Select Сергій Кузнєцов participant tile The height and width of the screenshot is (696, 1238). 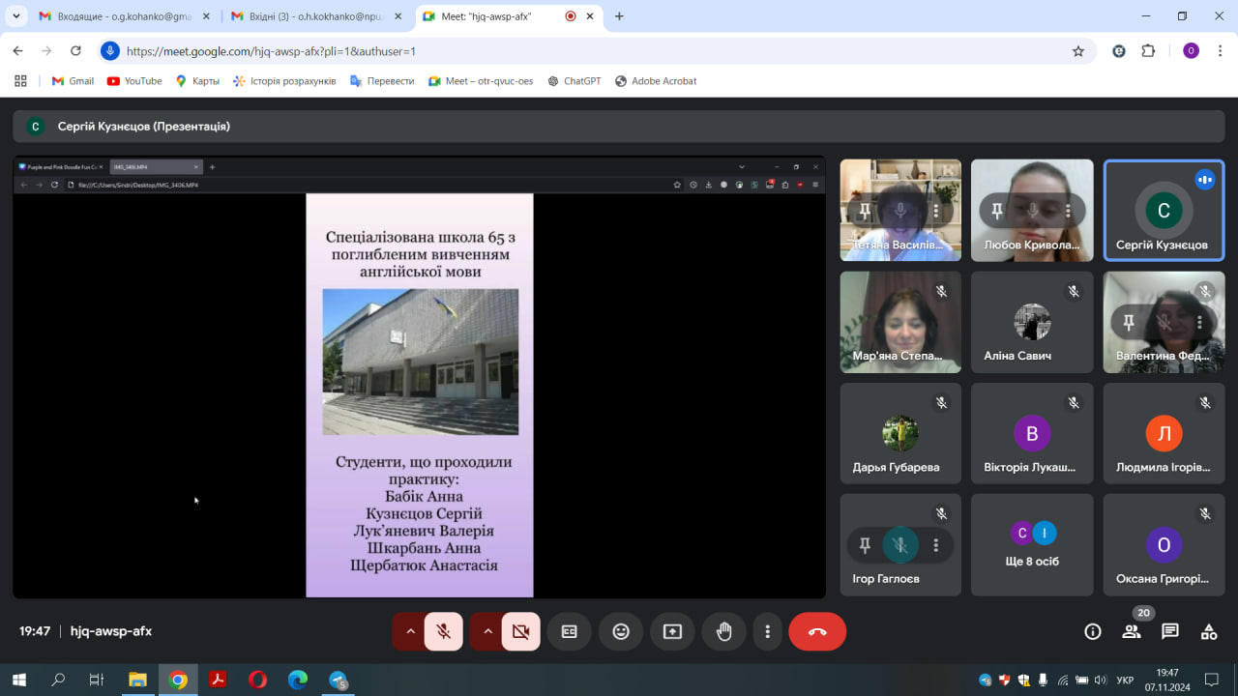[x=1164, y=211]
